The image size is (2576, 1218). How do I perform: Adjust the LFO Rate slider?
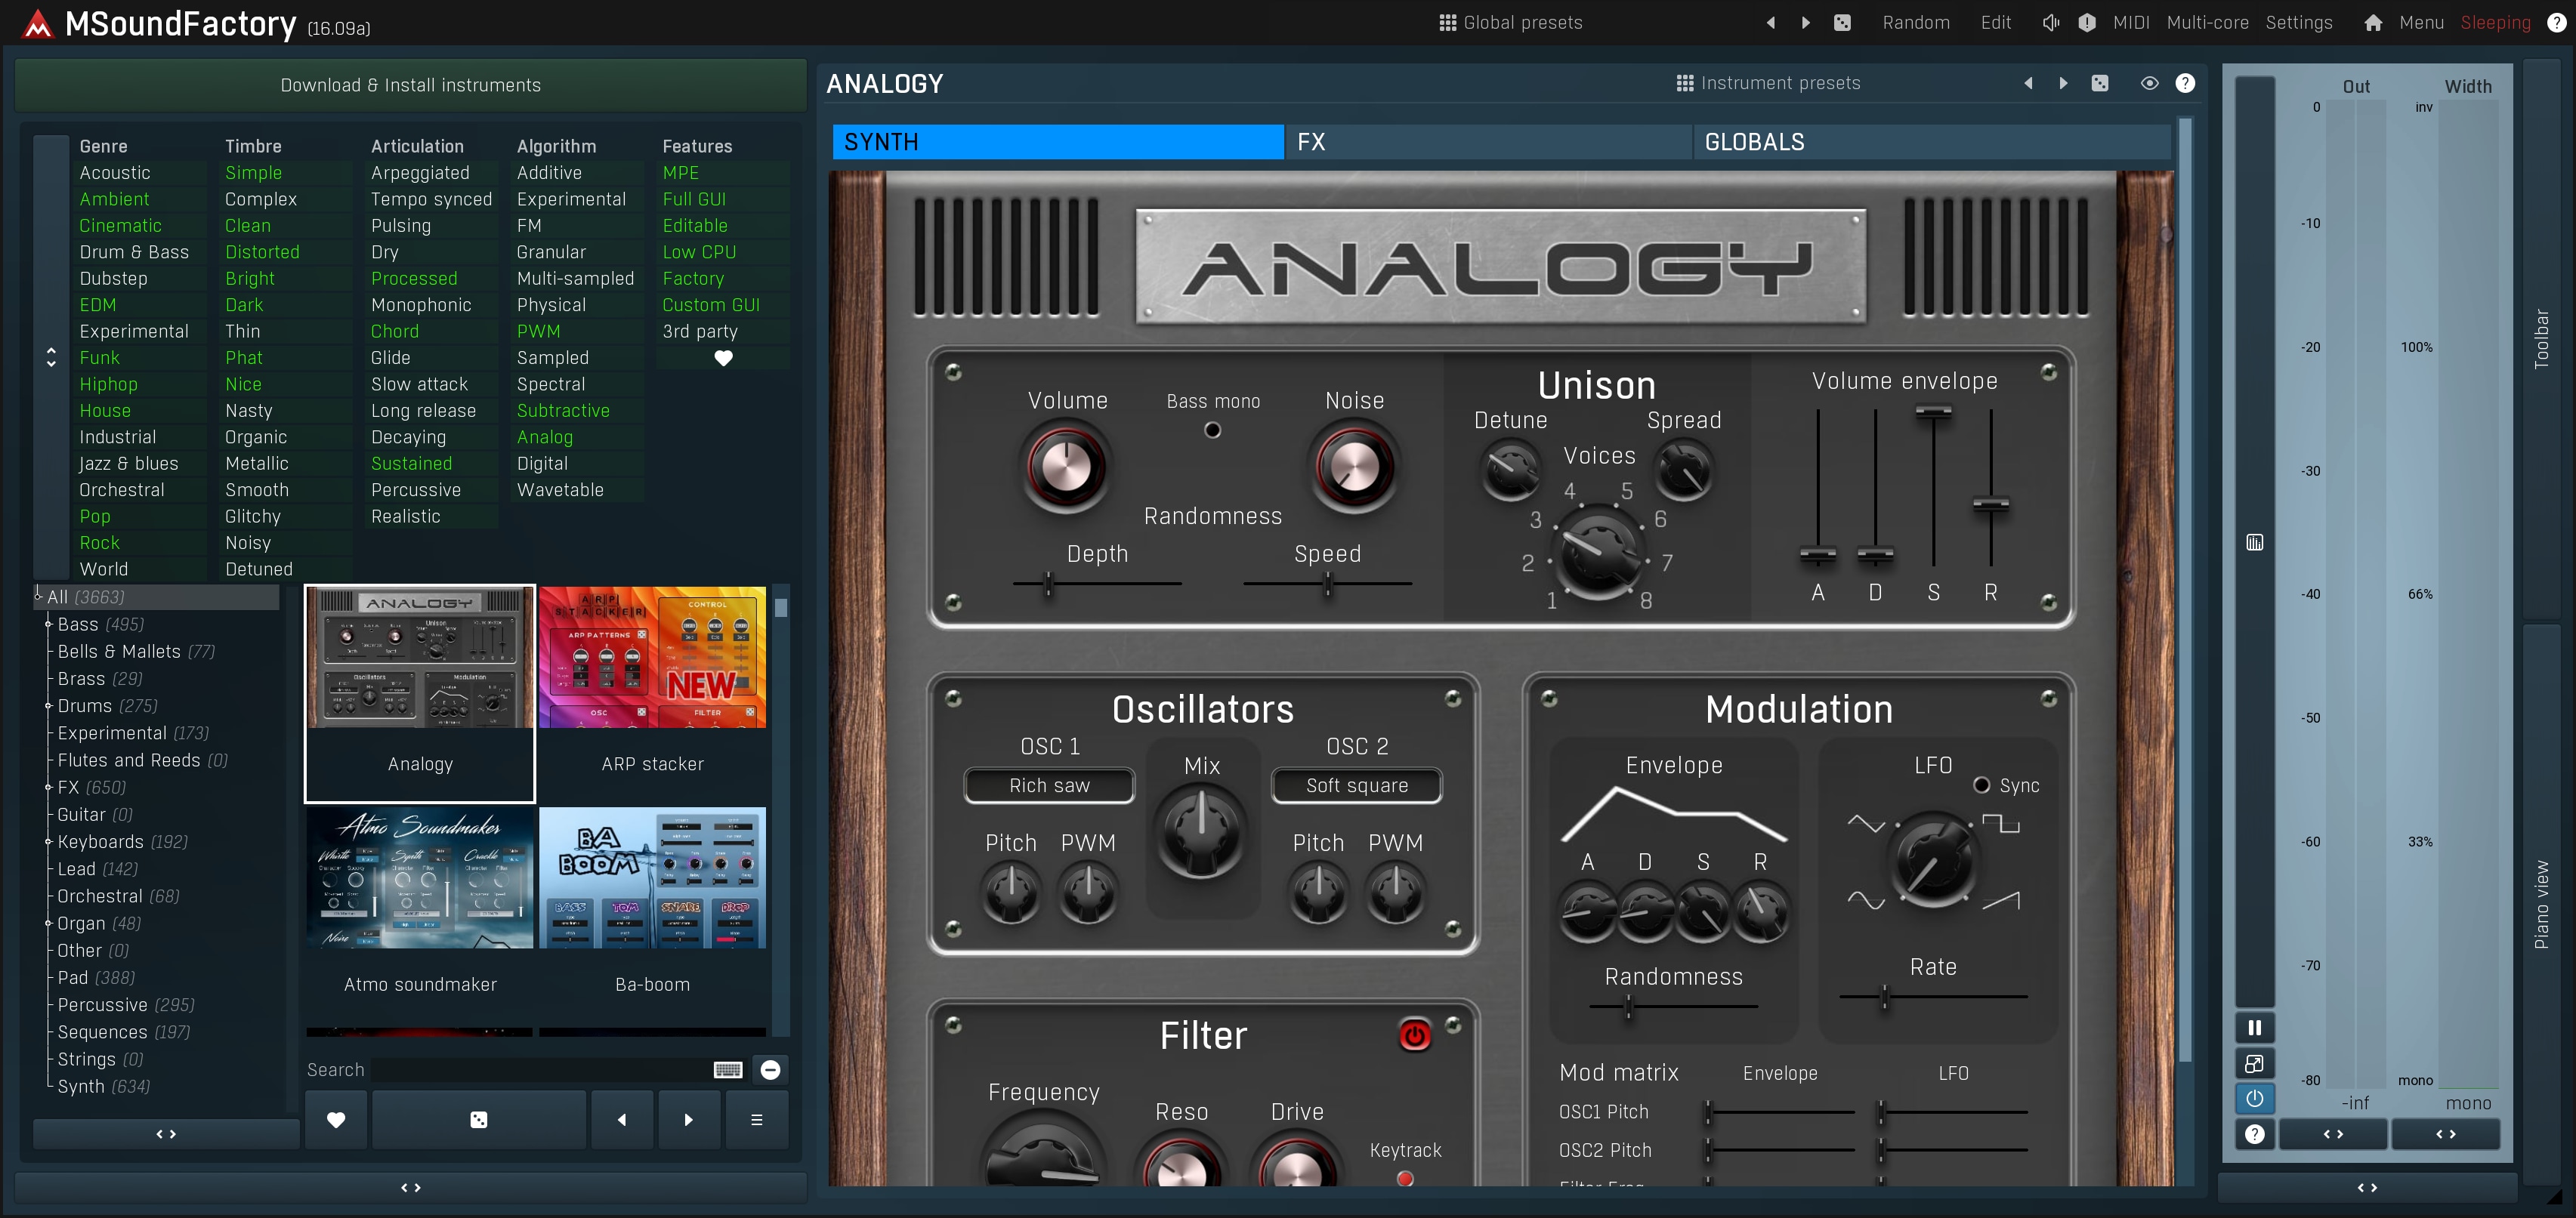click(x=1933, y=998)
